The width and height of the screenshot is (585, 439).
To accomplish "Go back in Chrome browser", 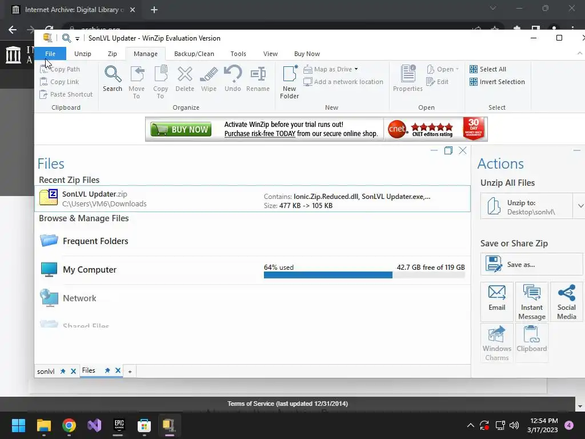I will 13,30.
